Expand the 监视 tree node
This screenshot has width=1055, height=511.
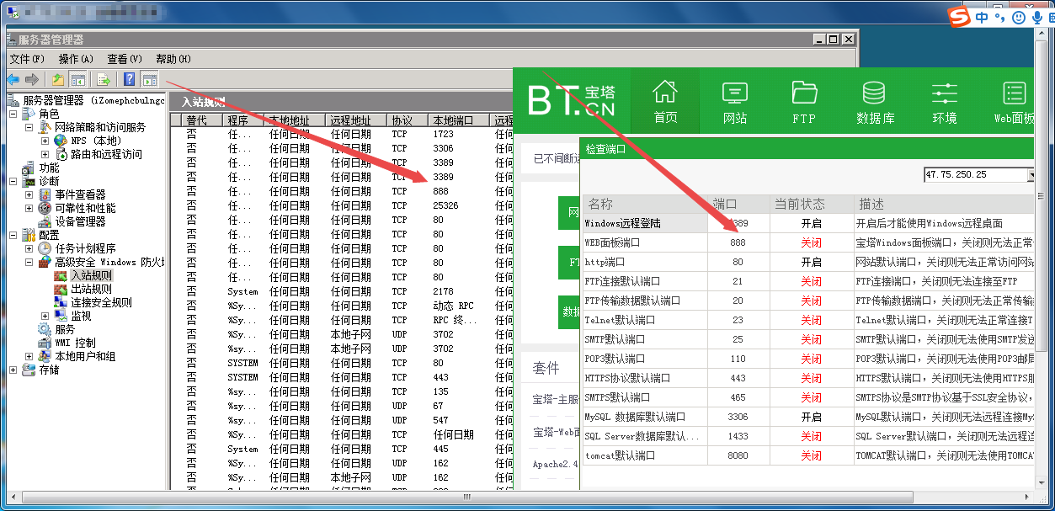point(45,316)
